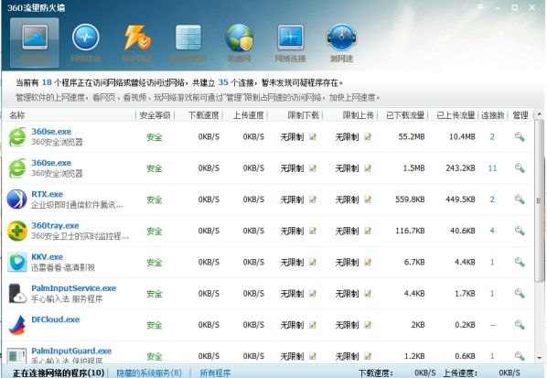Screen dimensions: 547x378
Task: Open manage tool for RTX.exe row
Action: (x=520, y=200)
